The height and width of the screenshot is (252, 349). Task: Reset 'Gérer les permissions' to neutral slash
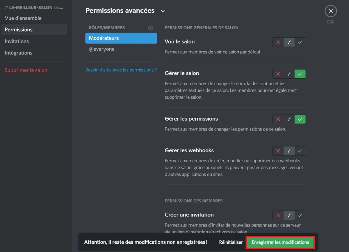click(289, 119)
